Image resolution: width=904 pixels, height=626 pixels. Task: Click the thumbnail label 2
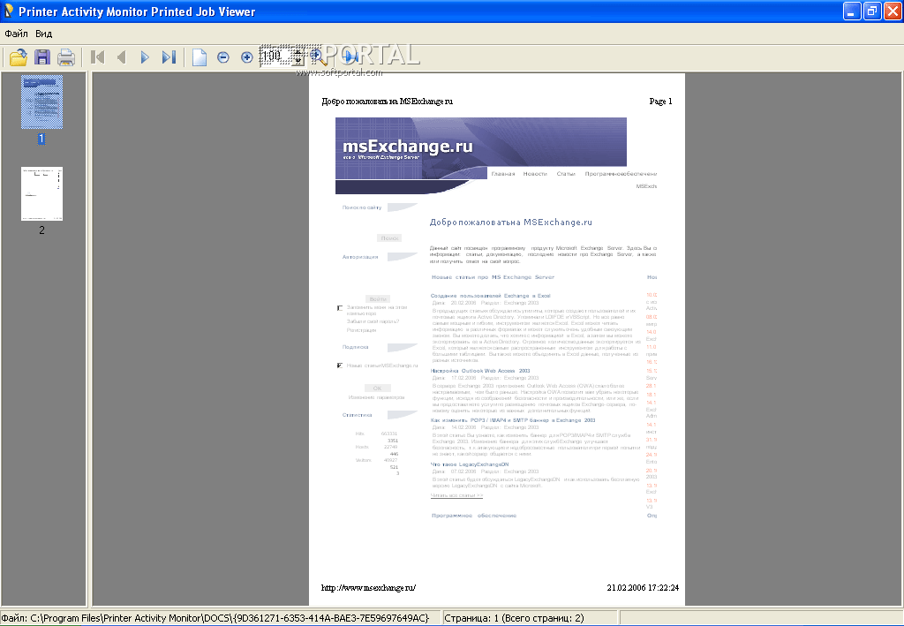click(41, 230)
